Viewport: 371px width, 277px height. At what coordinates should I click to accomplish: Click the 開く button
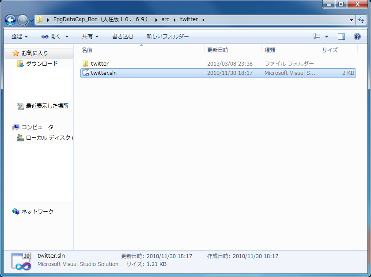(51, 37)
